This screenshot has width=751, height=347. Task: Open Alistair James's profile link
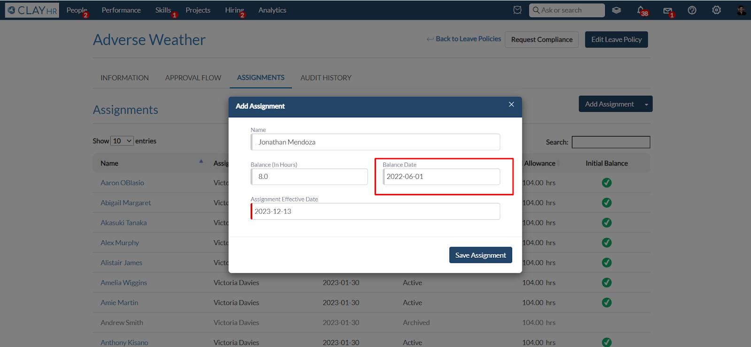point(121,262)
